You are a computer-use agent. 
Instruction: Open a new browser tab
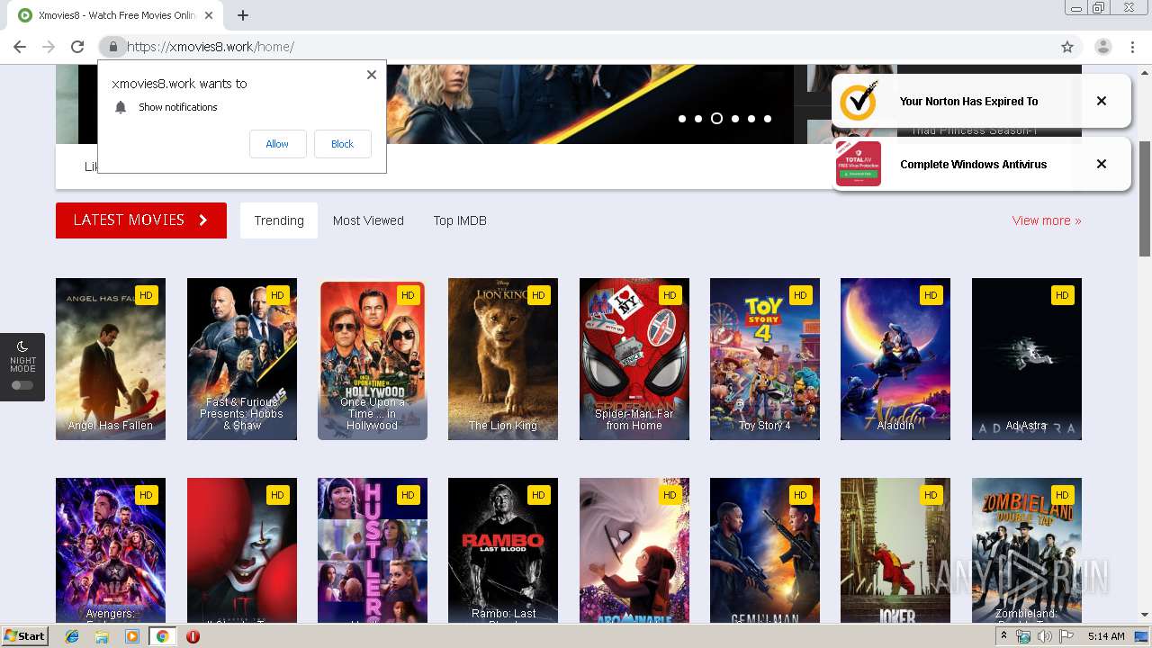point(243,15)
